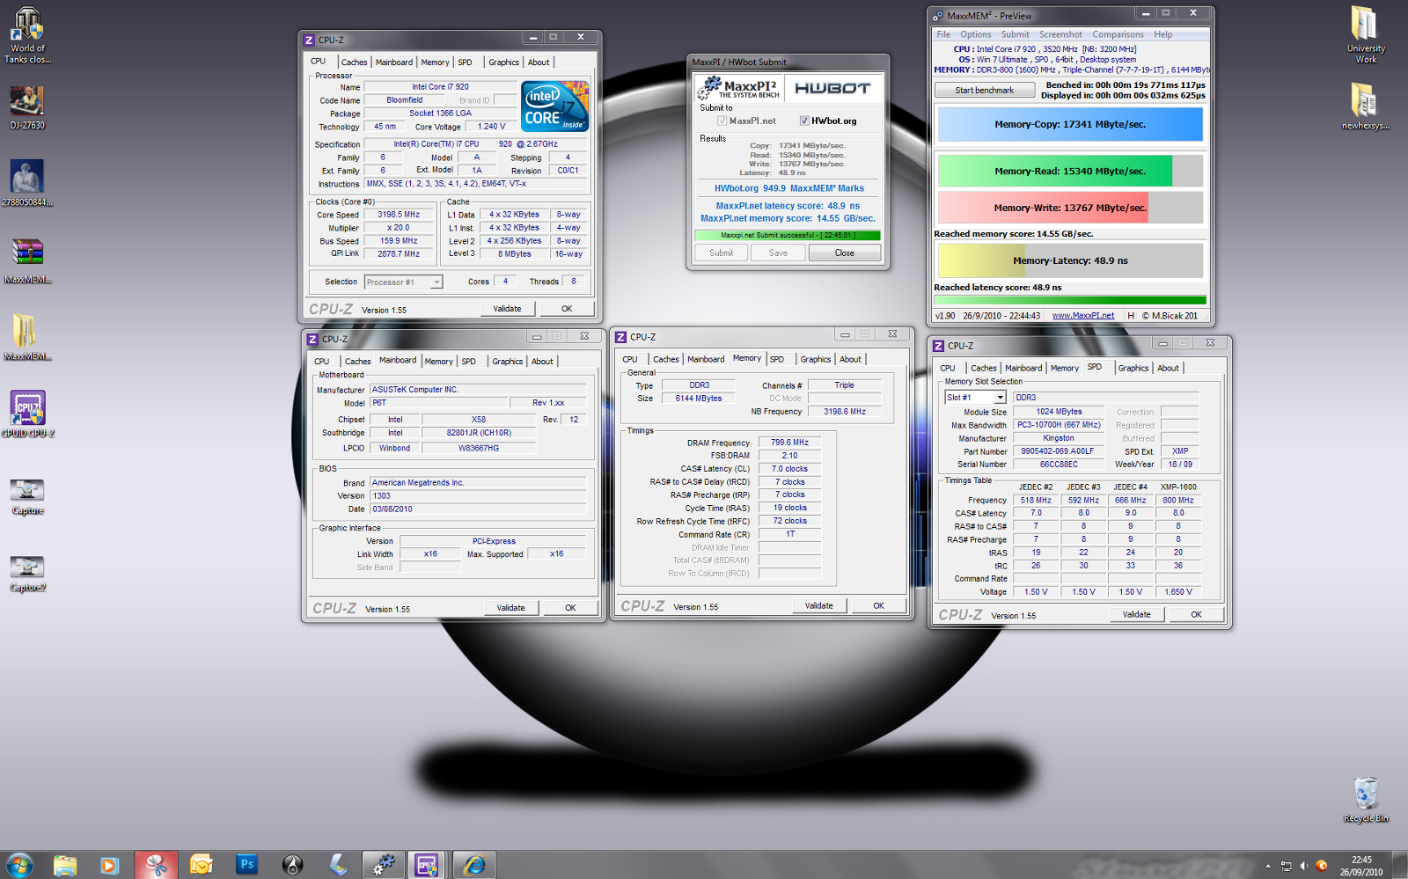Switch to the CPU-Z taskbar button
Screen dimensions: 1408x879
coord(427,865)
